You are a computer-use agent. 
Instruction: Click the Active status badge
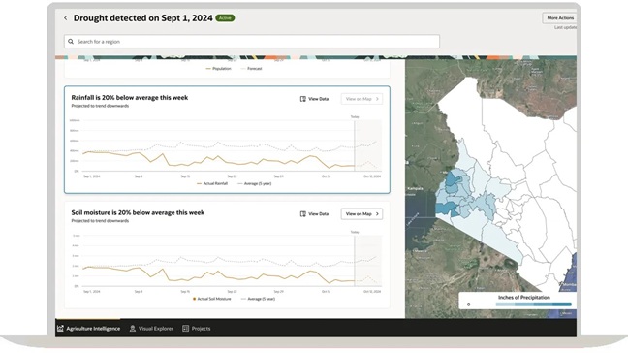(225, 18)
